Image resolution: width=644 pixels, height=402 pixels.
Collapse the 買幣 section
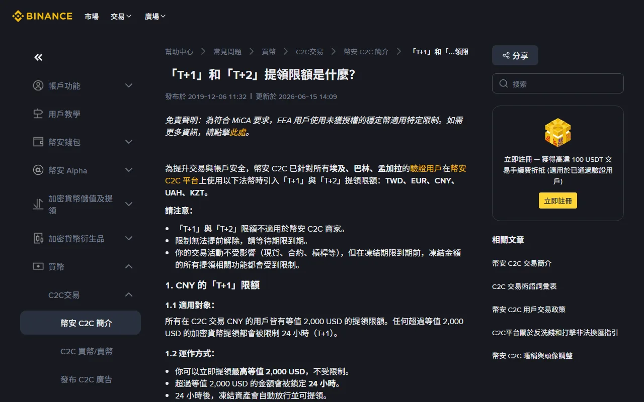click(129, 266)
